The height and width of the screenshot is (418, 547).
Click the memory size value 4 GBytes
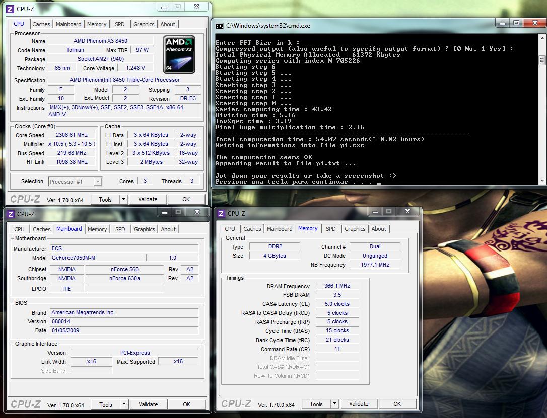point(275,256)
